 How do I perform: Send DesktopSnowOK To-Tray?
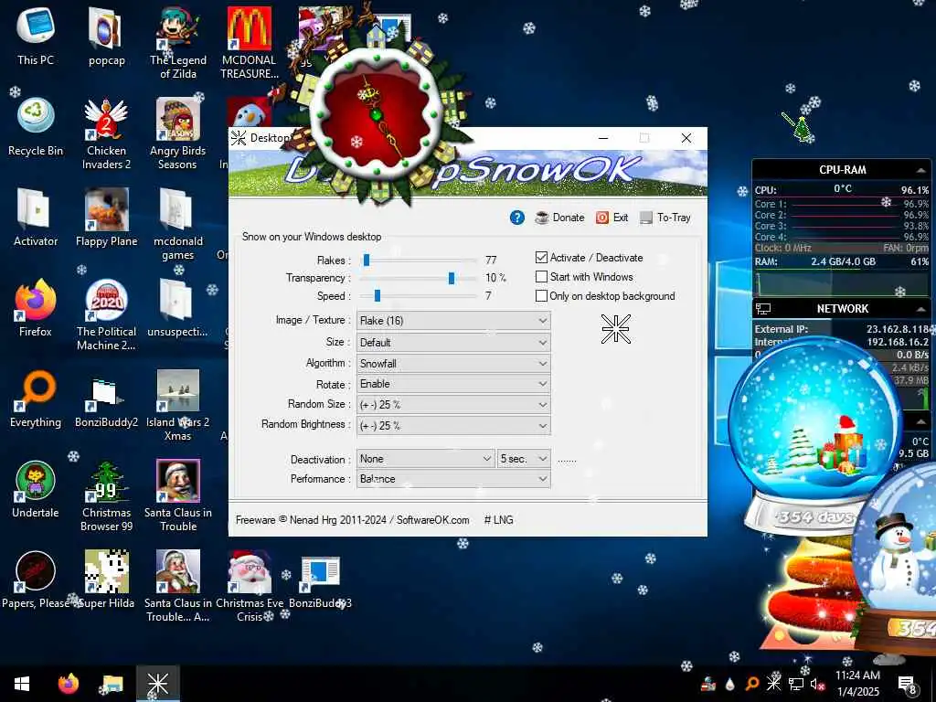[665, 218]
